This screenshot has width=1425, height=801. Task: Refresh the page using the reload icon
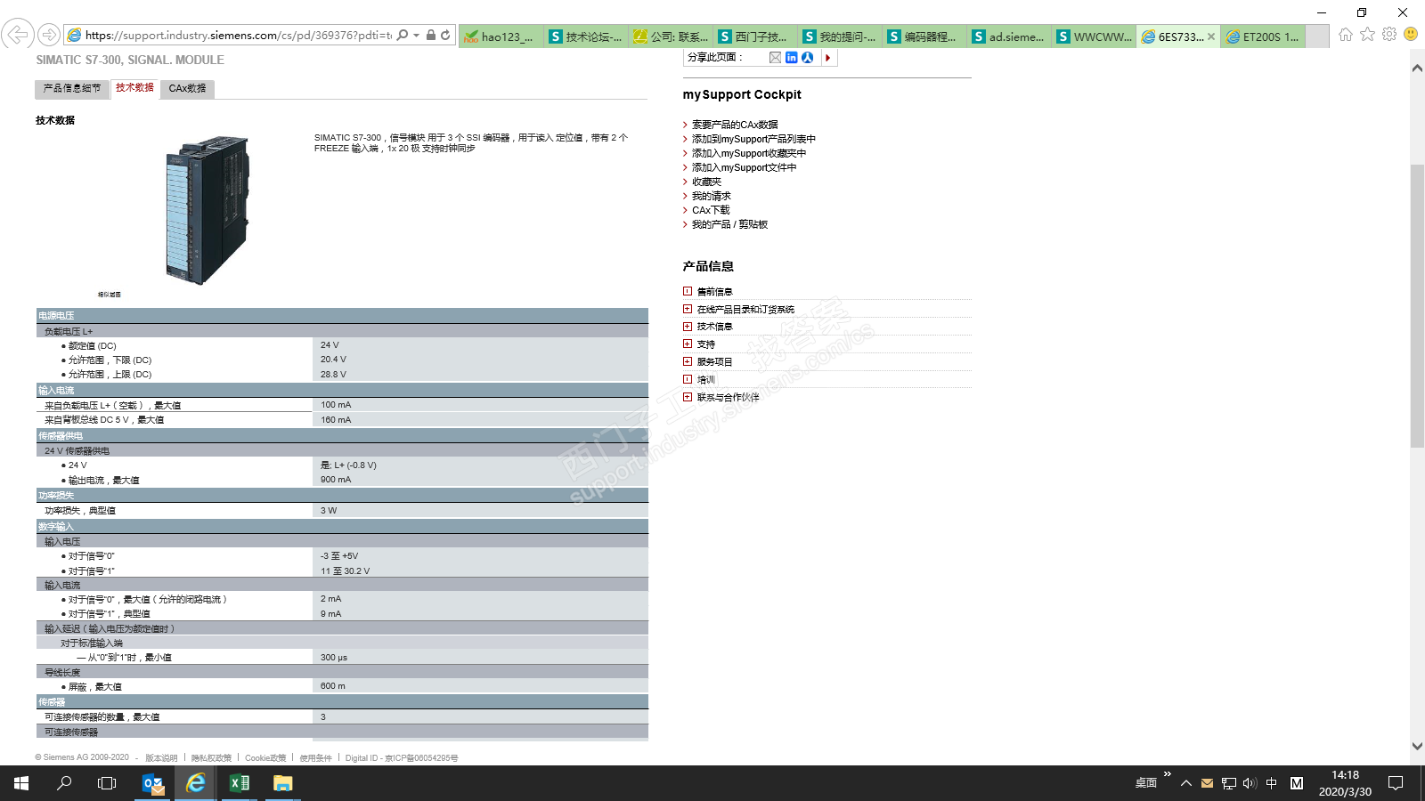click(445, 35)
